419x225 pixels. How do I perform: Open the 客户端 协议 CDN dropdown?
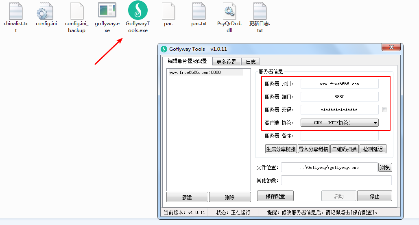pos(339,123)
